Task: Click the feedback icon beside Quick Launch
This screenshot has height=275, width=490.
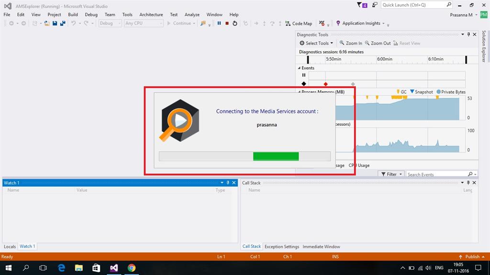Action: coord(375,5)
